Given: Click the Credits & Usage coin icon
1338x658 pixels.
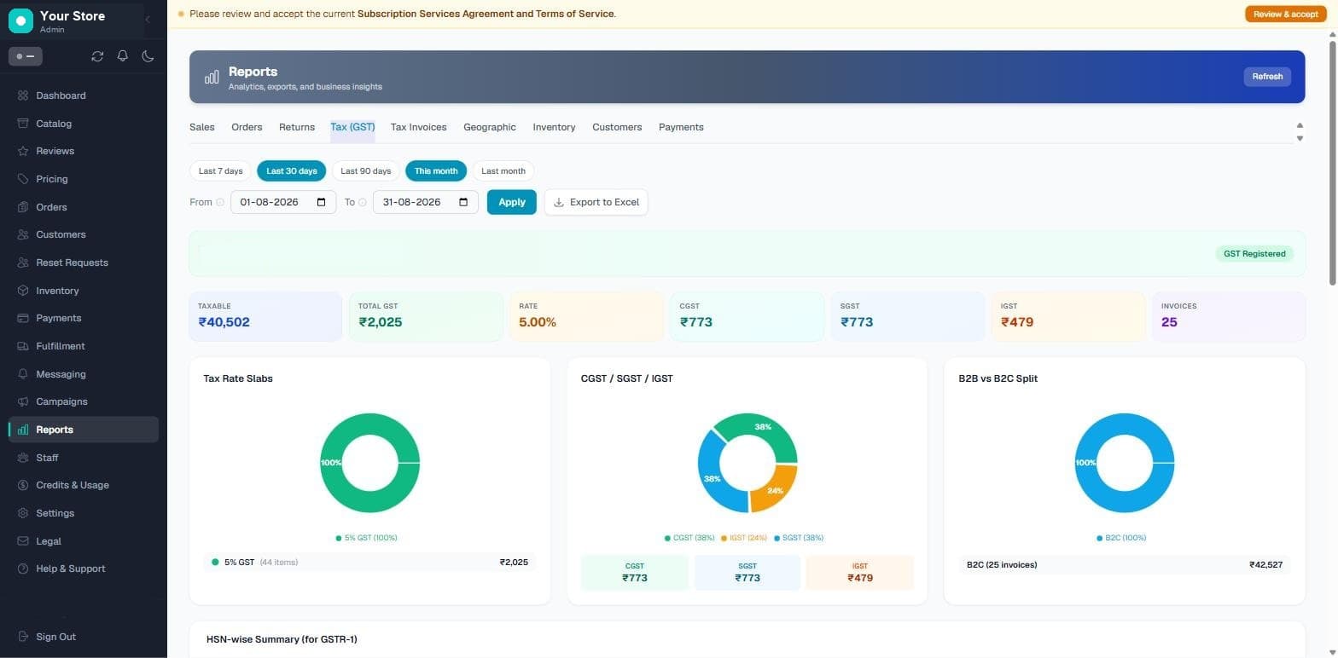Looking at the screenshot, I should tap(23, 485).
